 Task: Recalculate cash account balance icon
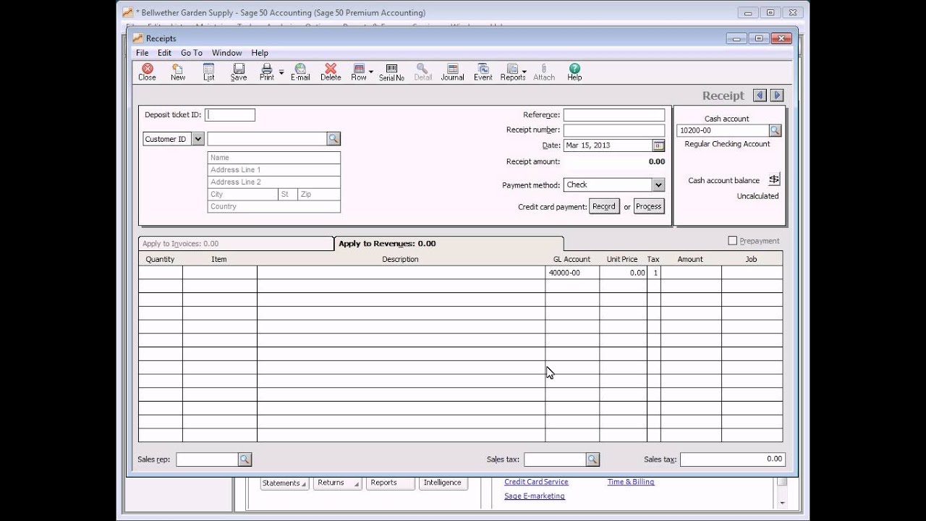(774, 179)
